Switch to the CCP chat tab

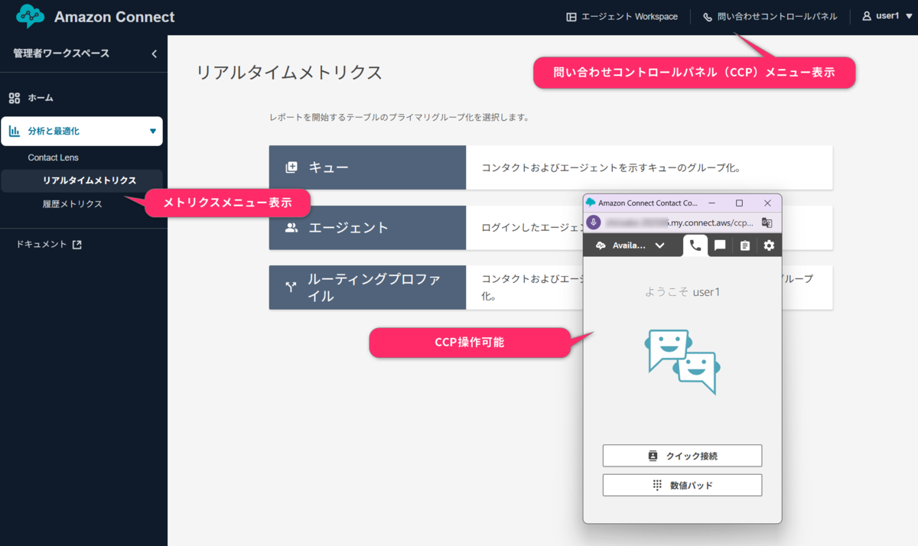coord(720,245)
